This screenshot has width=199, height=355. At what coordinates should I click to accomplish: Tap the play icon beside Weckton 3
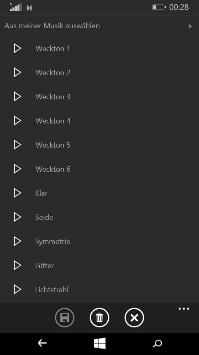pyautogui.click(x=17, y=97)
